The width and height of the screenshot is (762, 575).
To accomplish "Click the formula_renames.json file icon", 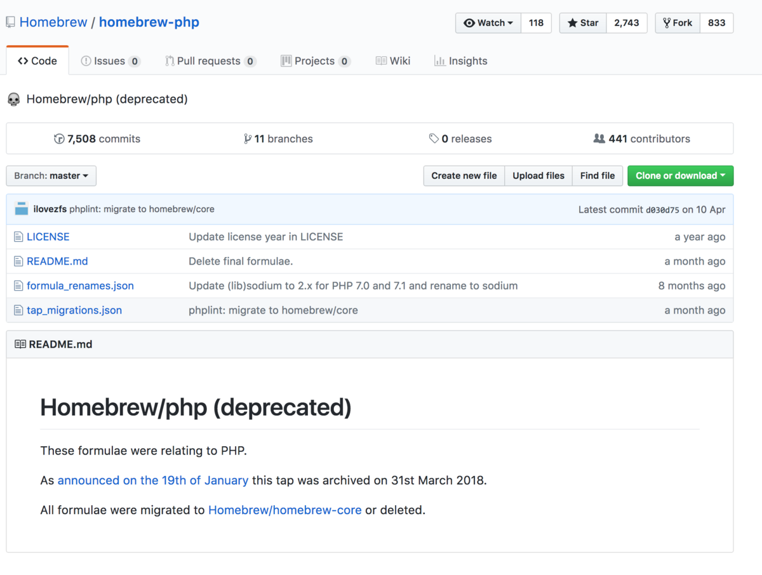I will [18, 286].
